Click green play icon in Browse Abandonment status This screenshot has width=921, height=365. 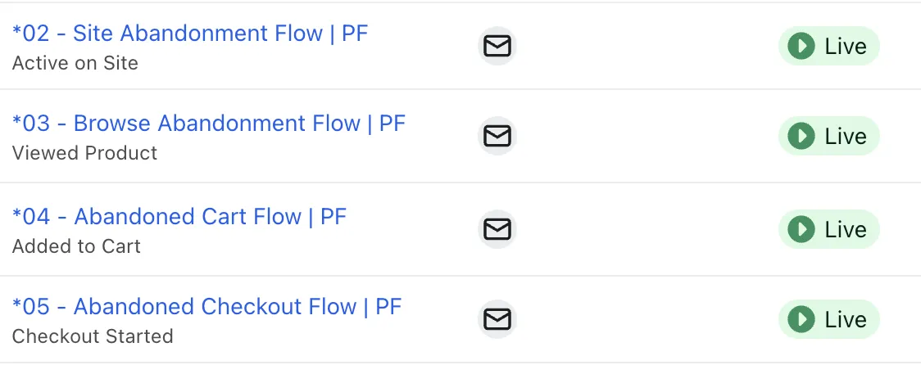800,136
